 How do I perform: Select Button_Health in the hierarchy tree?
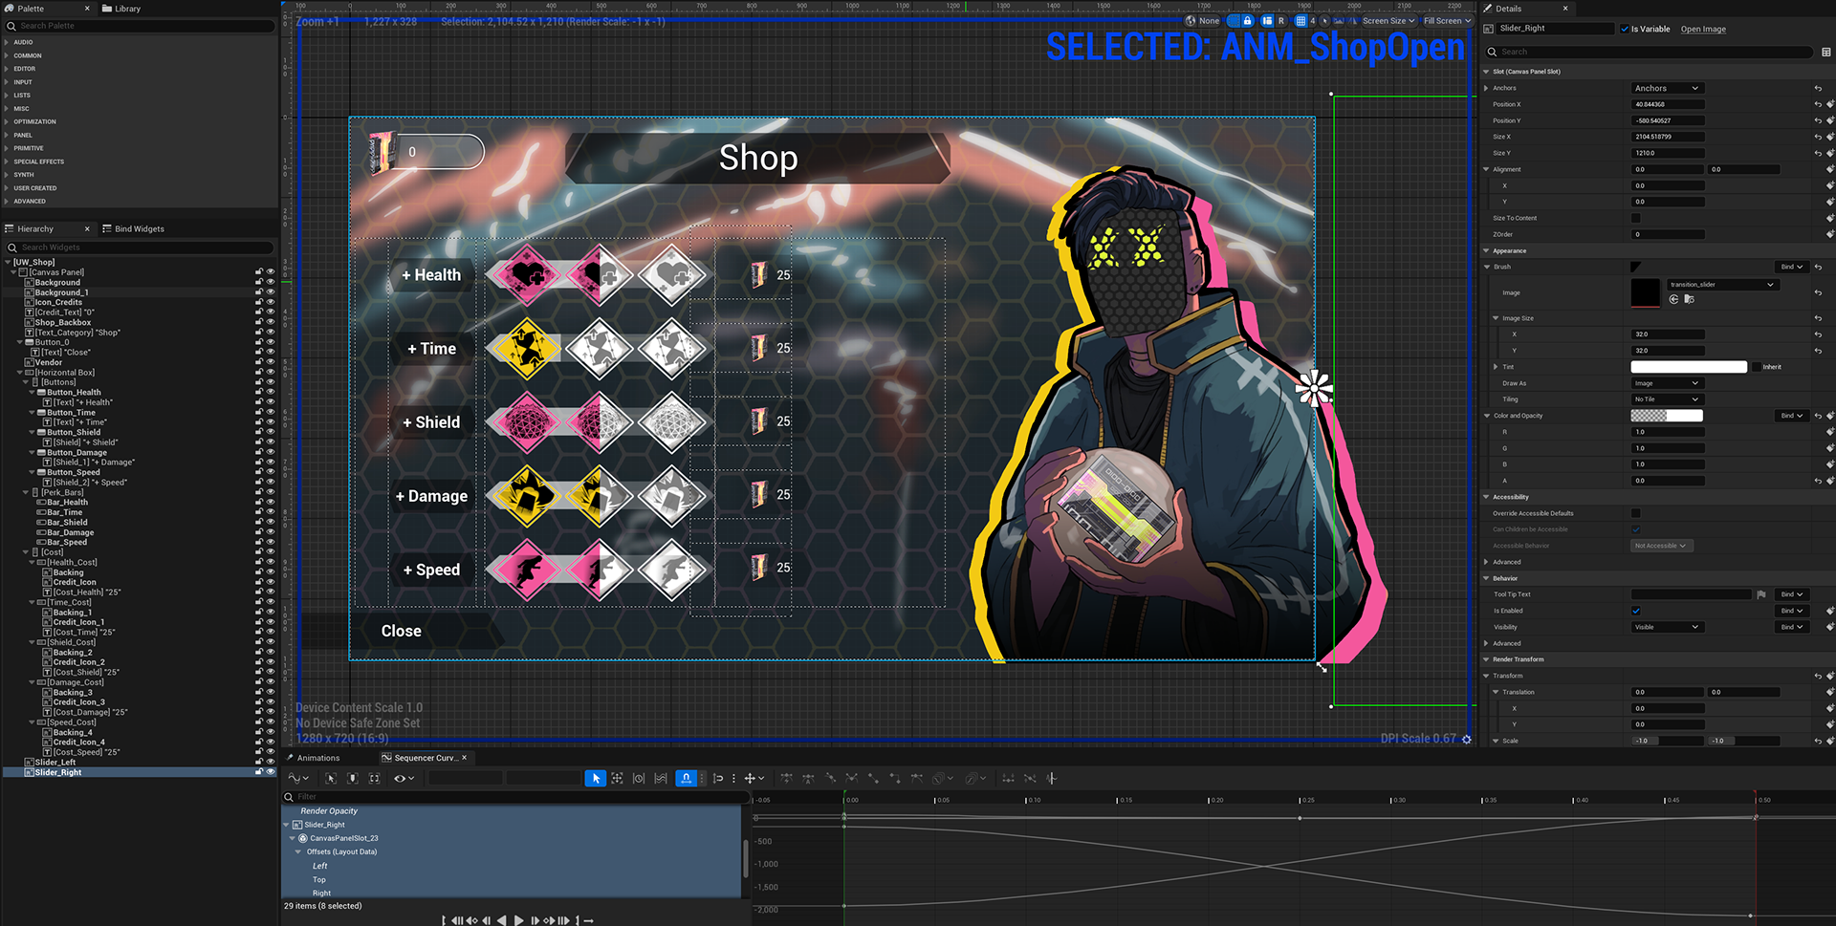pyautogui.click(x=74, y=392)
